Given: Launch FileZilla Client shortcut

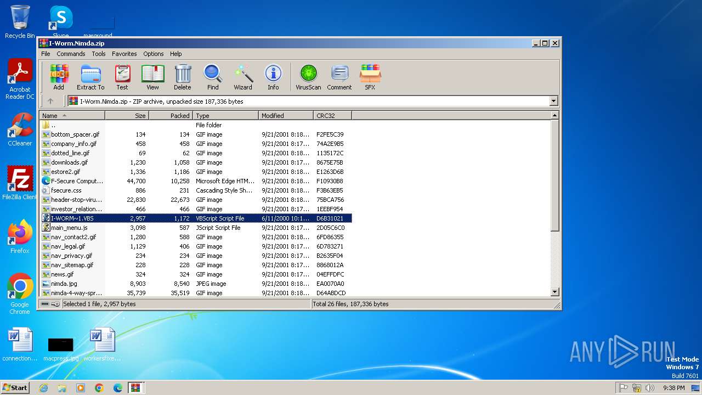Looking at the screenshot, I should click(x=20, y=183).
